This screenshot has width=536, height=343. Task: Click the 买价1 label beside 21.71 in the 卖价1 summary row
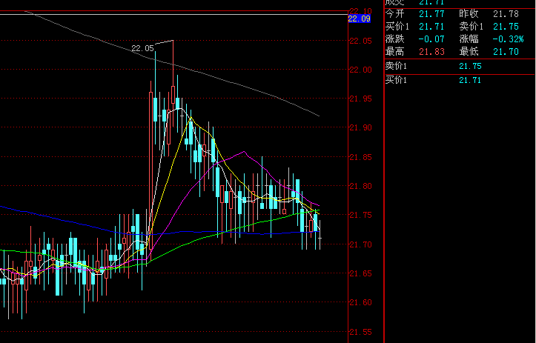click(397, 27)
